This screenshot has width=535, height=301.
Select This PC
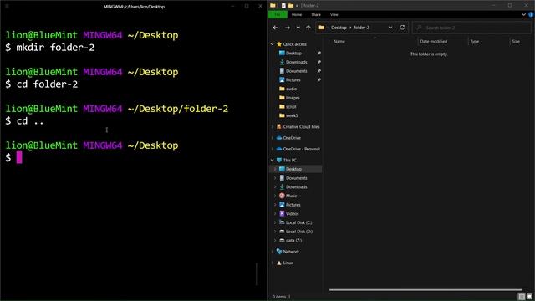pos(290,160)
